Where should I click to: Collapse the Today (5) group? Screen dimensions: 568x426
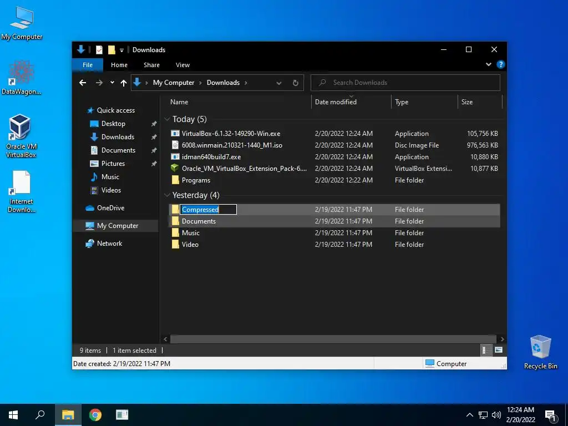tap(167, 119)
